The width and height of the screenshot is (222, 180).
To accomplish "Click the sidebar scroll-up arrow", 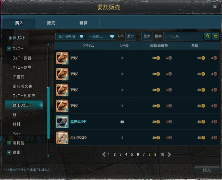I will pos(48,44).
